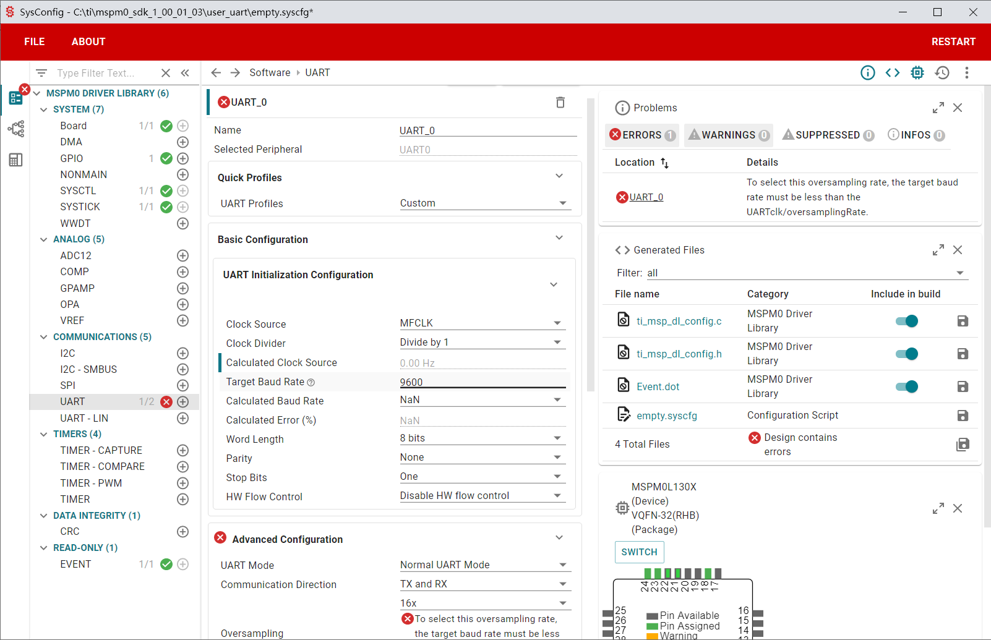The image size is (991, 640).
Task: Save empty.syscfg with disk icon
Action: pyautogui.click(x=963, y=416)
